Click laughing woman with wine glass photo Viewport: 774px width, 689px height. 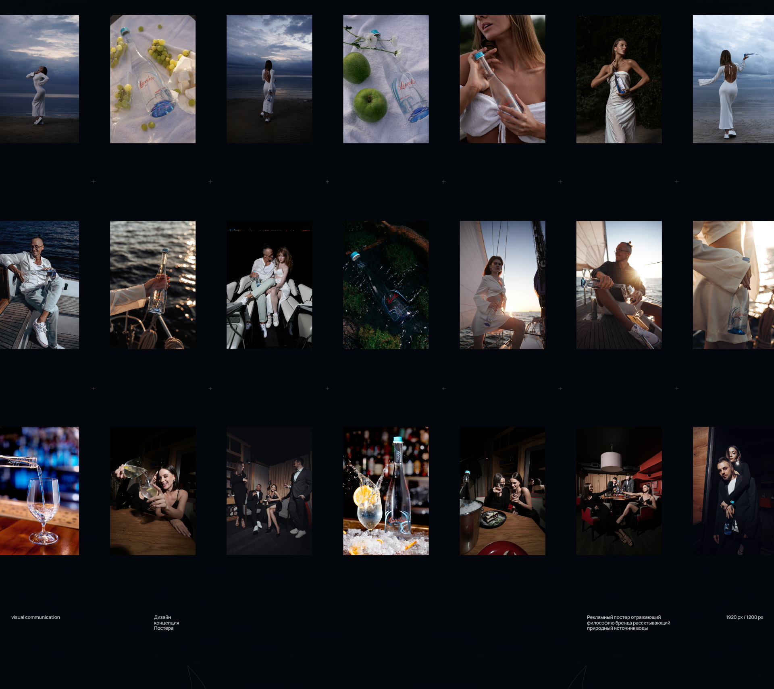coord(153,491)
